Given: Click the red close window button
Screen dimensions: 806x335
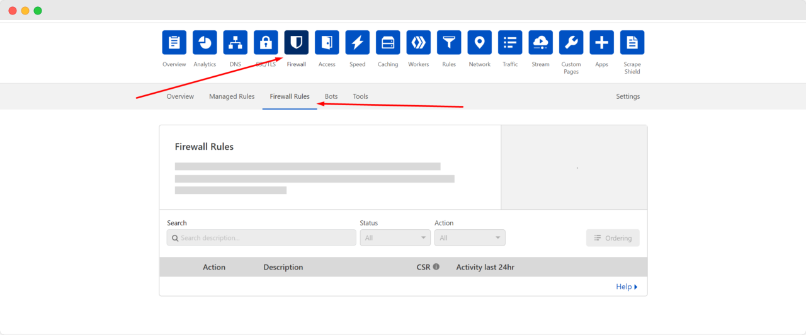Looking at the screenshot, I should (13, 11).
